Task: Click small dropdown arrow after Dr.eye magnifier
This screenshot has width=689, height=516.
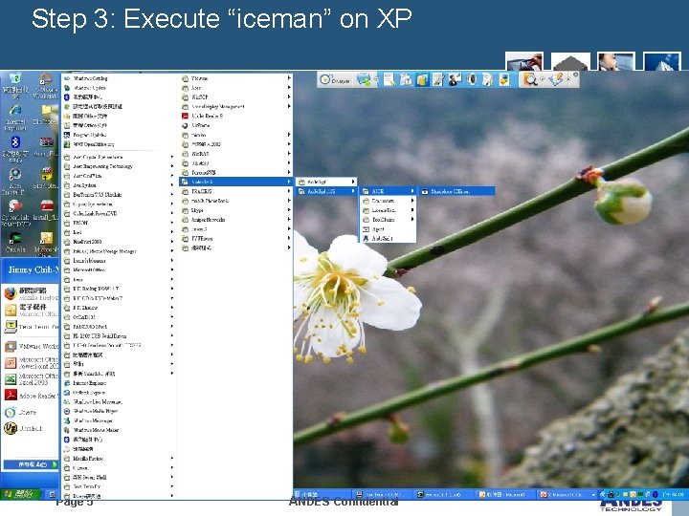Action: pos(542,79)
